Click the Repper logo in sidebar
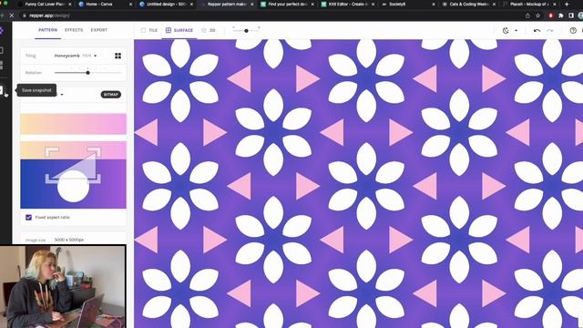This screenshot has height=328, width=583. [2, 30]
